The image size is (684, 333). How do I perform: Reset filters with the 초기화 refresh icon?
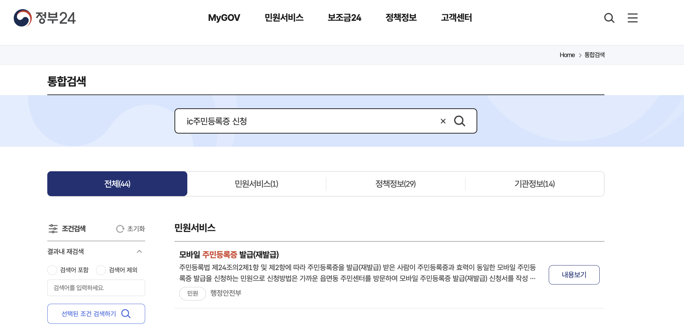coord(120,229)
